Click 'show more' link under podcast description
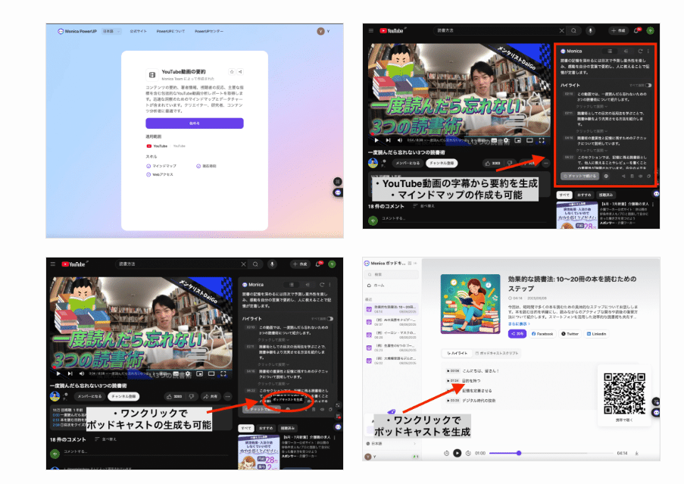This screenshot has height=484, width=684. click(x=519, y=324)
